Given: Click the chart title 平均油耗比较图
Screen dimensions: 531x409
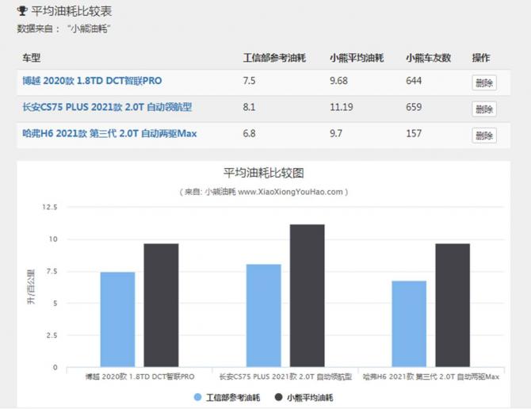Looking at the screenshot, I should [264, 173].
